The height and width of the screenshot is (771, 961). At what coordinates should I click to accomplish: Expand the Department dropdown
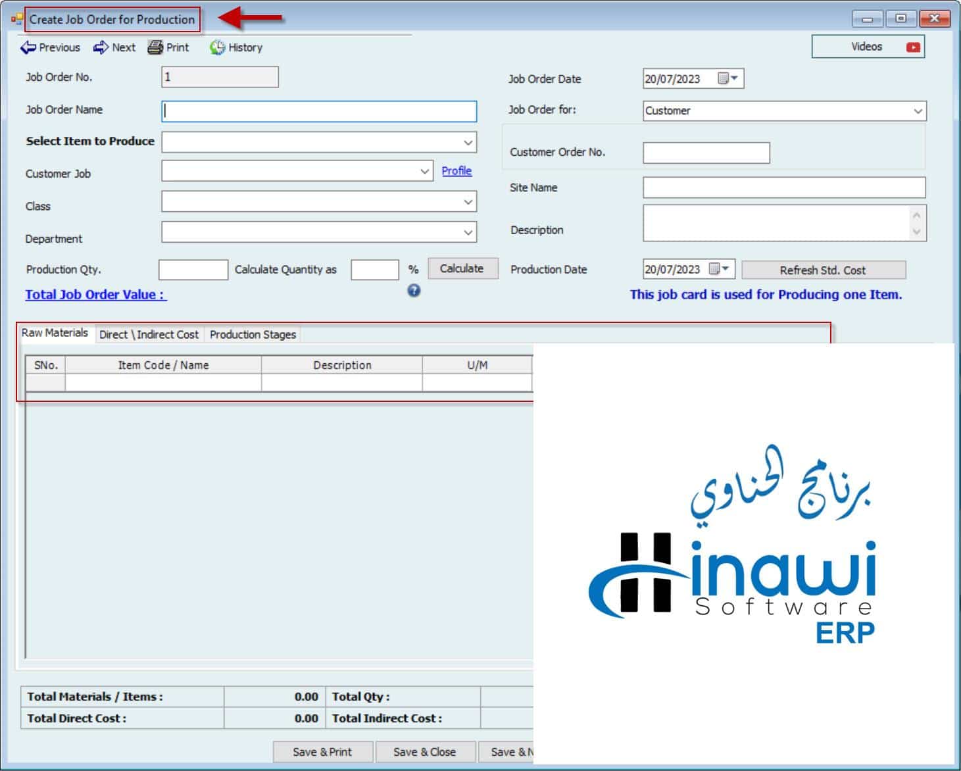point(468,232)
